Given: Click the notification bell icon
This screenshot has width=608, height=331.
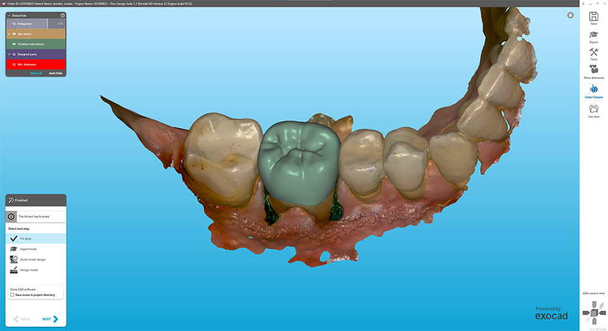Looking at the screenshot, I should (x=570, y=15).
